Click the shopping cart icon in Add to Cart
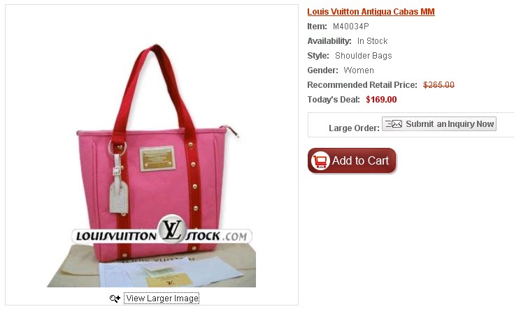The width and height of the screenshot is (514, 309). click(x=320, y=160)
